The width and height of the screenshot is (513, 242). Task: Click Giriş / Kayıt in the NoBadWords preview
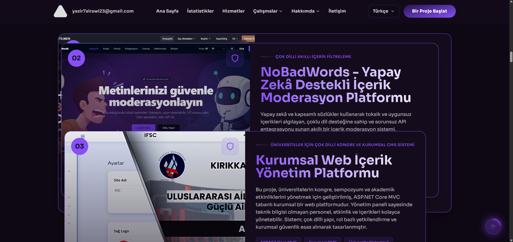[x=168, y=128]
